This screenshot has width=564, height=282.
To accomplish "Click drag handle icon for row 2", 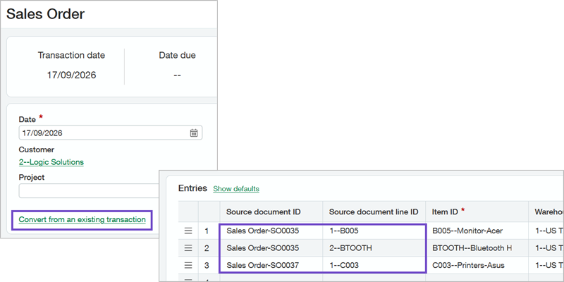I will [188, 248].
